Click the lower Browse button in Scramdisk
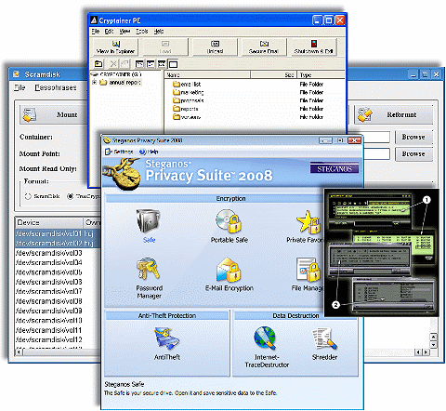 (x=413, y=154)
